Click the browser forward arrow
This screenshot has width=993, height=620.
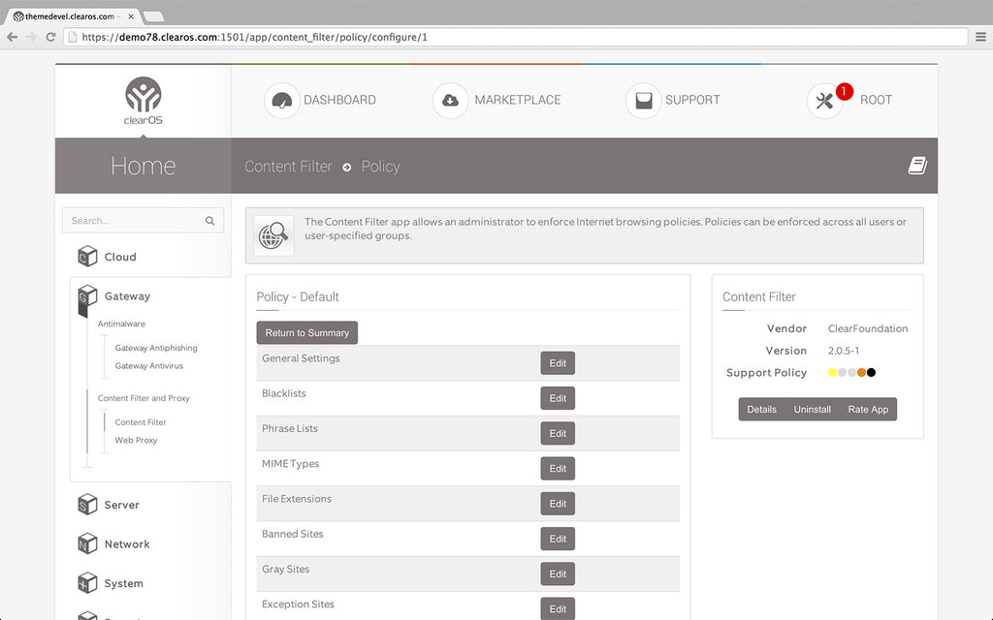click(x=31, y=37)
